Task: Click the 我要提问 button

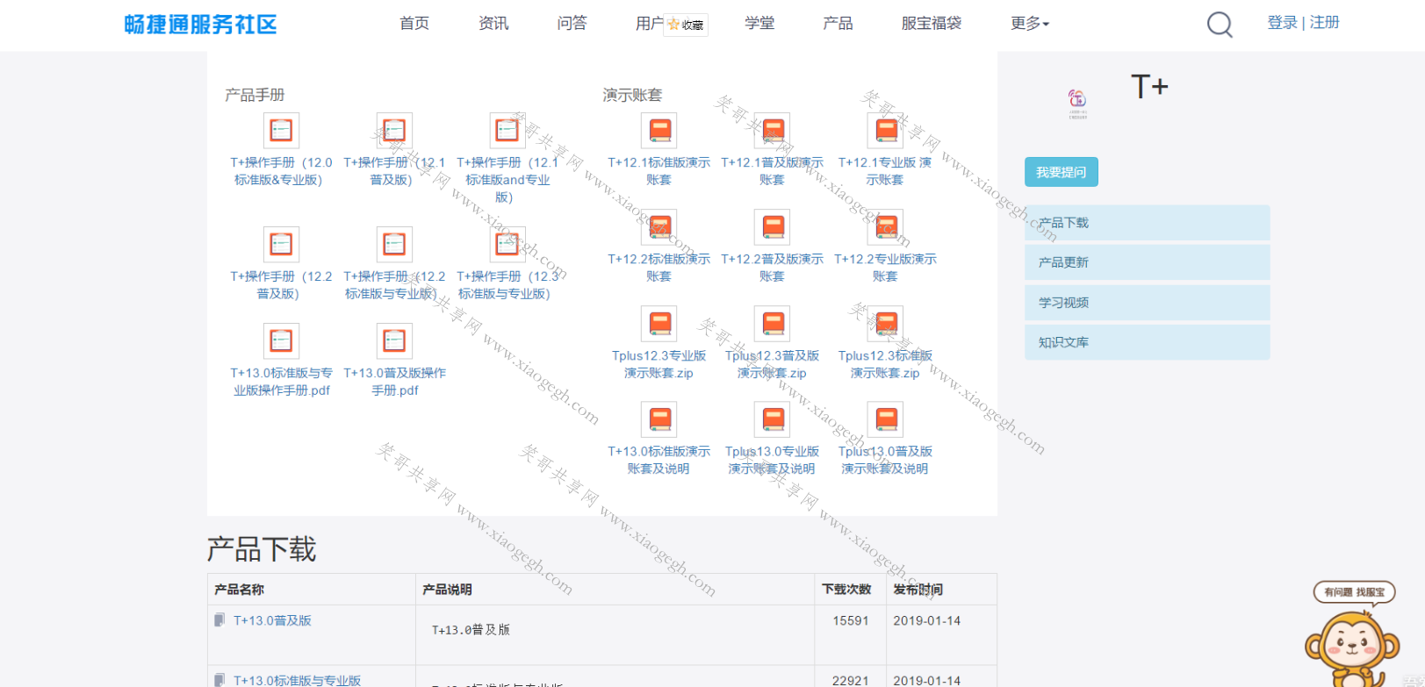Action: click(1061, 172)
